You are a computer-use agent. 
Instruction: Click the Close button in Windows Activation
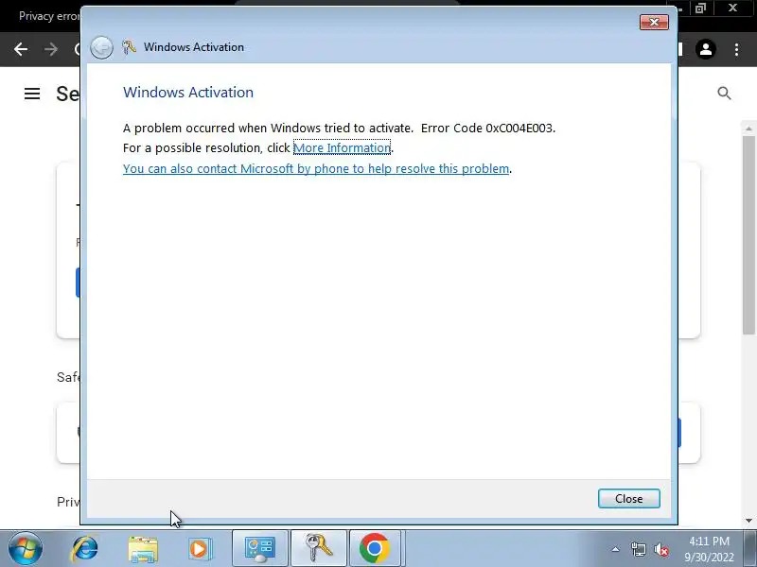(x=628, y=499)
